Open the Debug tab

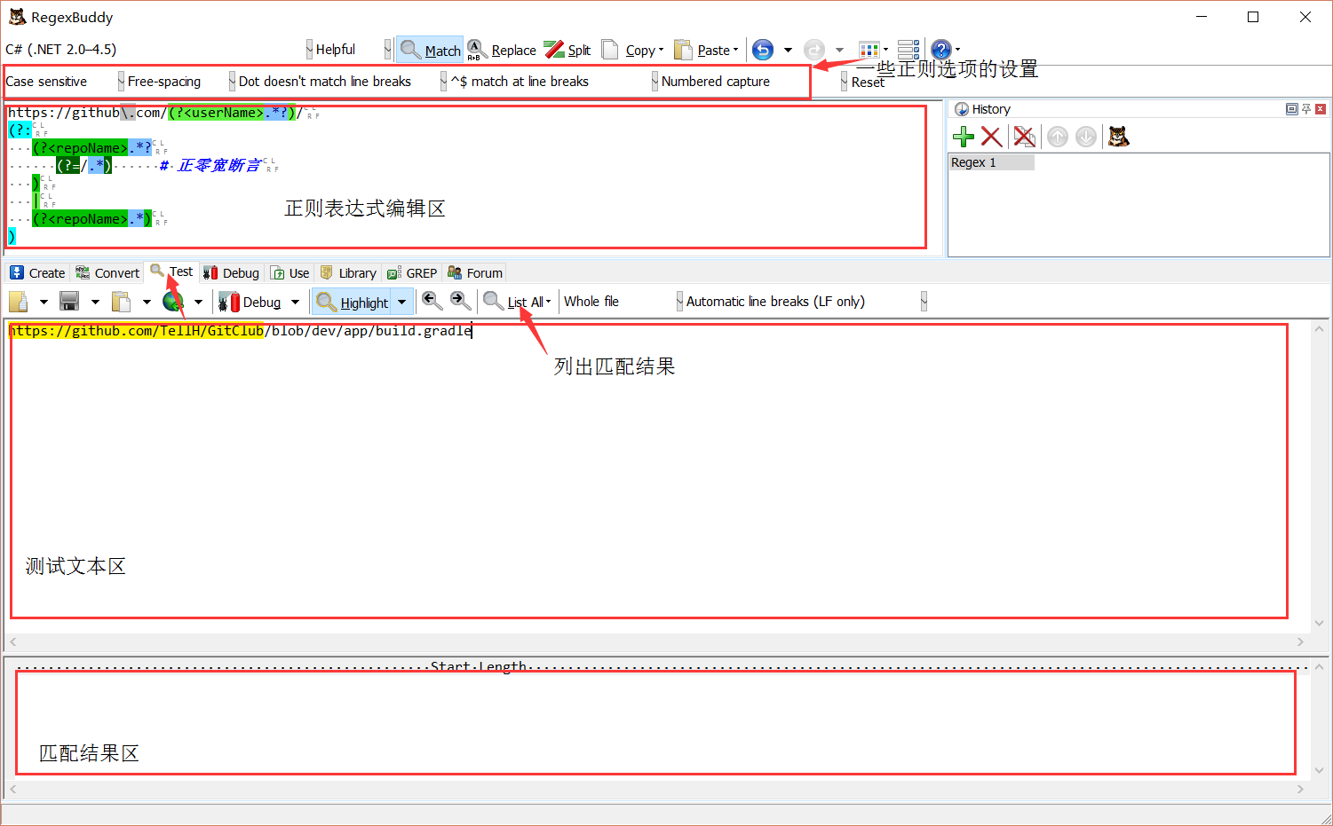(231, 272)
